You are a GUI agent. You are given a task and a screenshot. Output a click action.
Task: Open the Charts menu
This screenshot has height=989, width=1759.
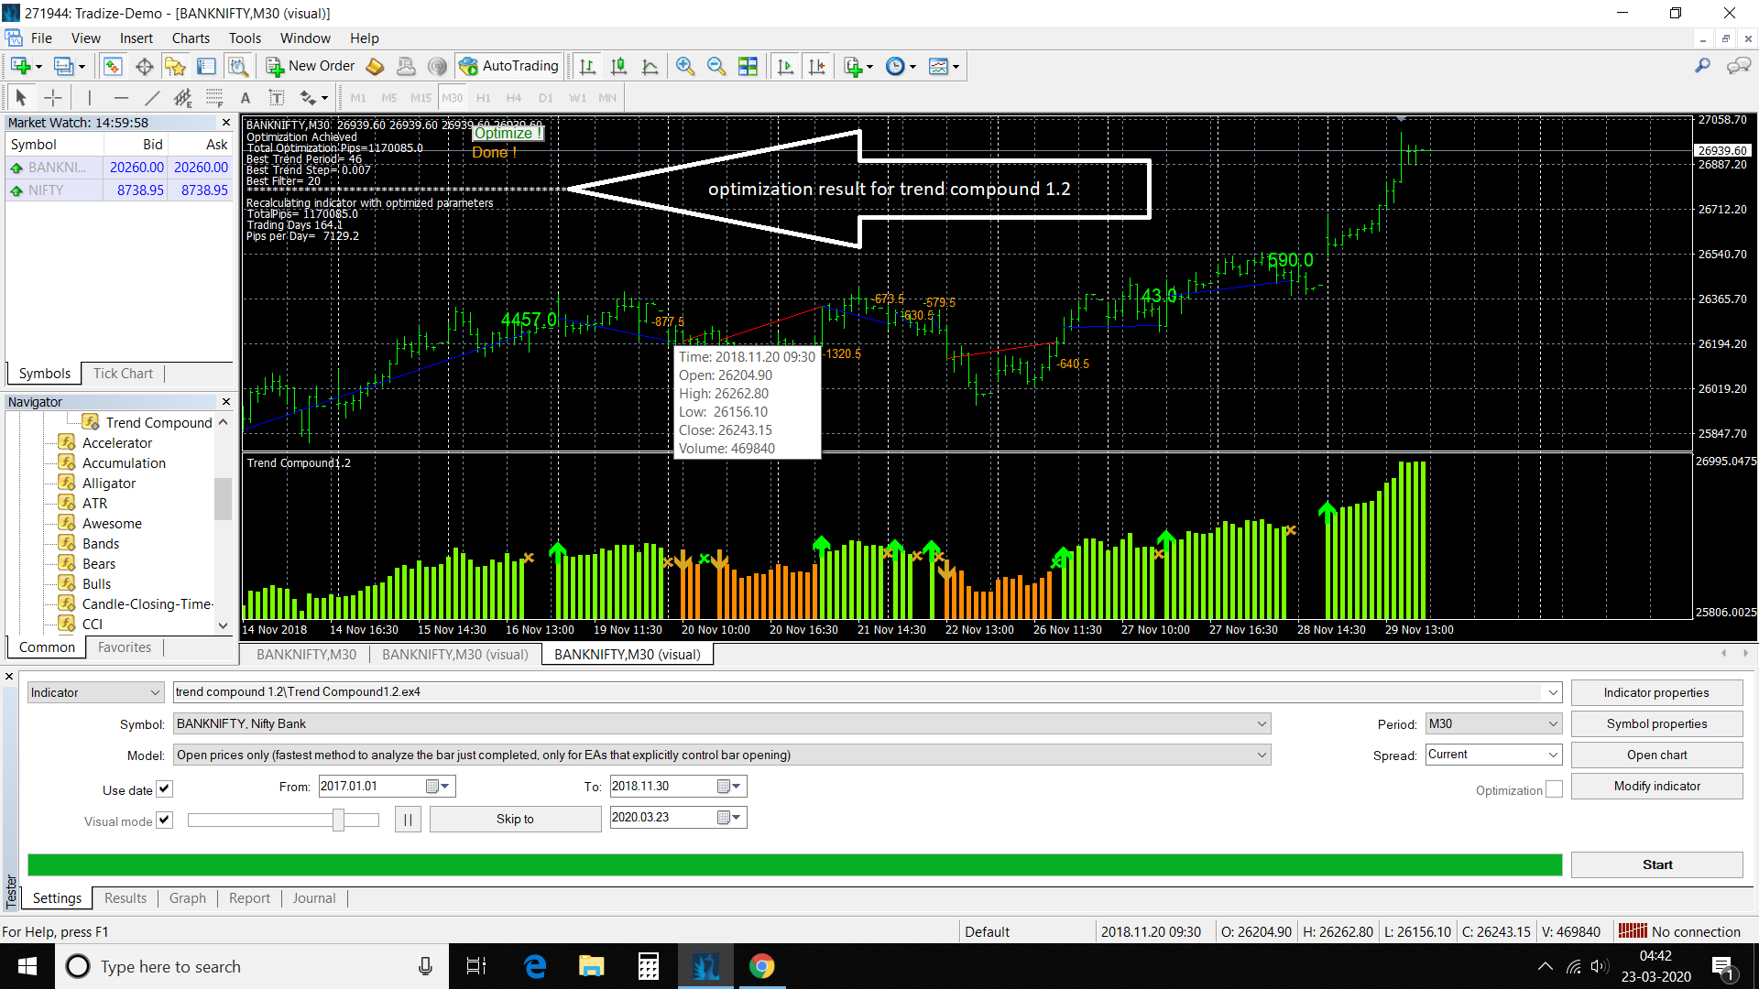[x=191, y=38]
